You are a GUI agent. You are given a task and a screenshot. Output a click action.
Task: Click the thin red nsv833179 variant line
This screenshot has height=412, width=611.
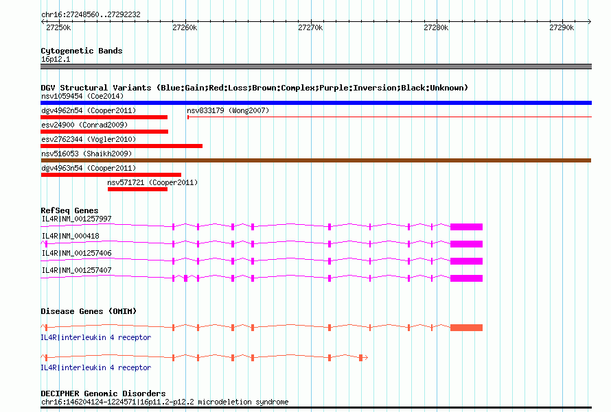coord(390,117)
